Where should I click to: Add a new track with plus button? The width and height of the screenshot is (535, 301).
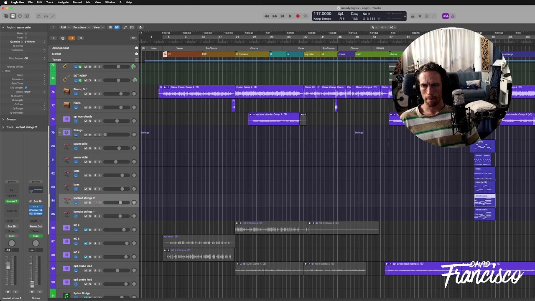(53, 38)
